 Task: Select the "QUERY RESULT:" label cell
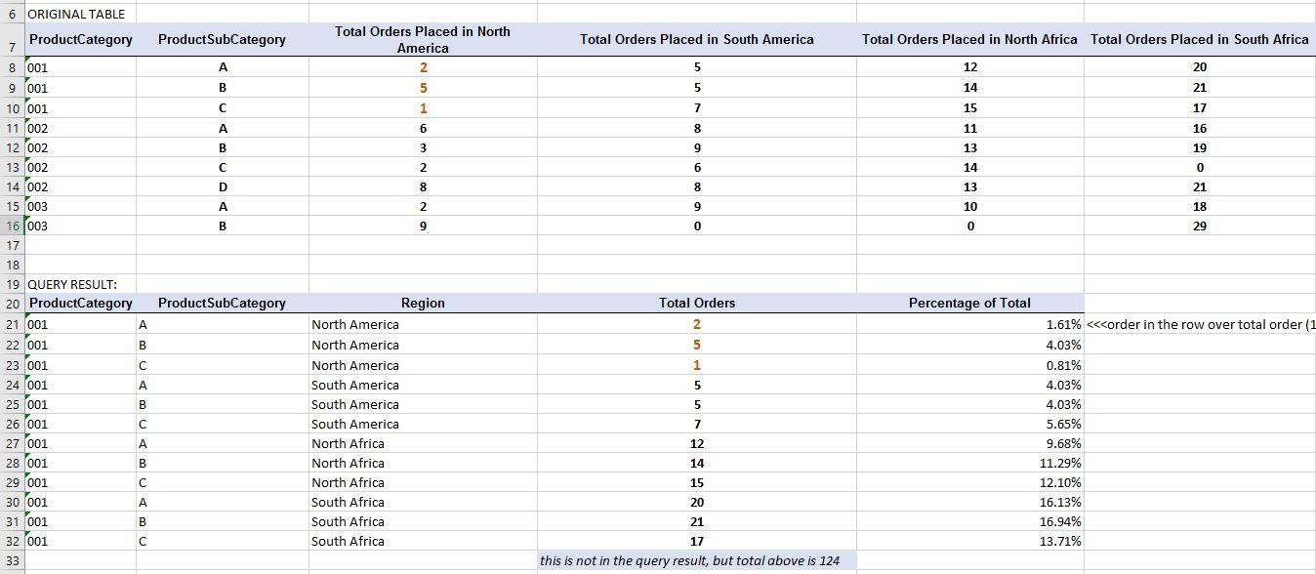click(72, 284)
